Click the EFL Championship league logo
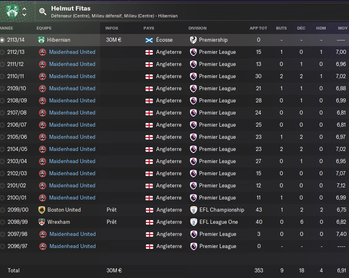This screenshot has width=349, height=278. click(193, 210)
